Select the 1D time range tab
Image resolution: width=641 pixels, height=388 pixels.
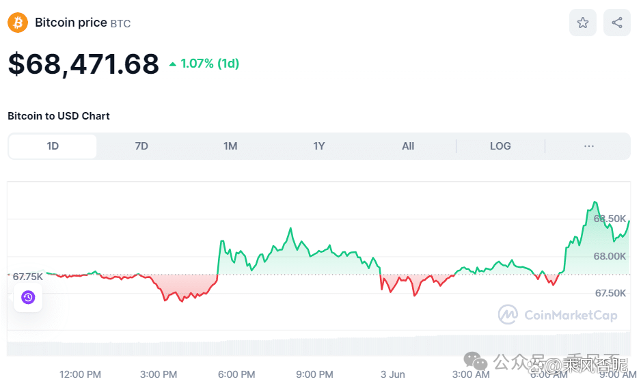coord(53,146)
